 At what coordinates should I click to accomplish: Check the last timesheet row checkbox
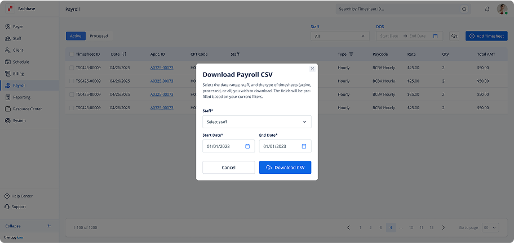(71, 107)
